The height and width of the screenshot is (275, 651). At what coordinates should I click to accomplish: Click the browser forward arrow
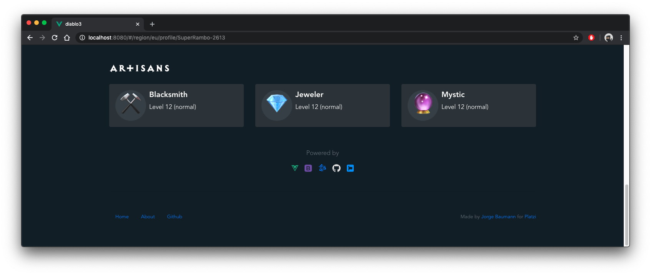click(42, 38)
